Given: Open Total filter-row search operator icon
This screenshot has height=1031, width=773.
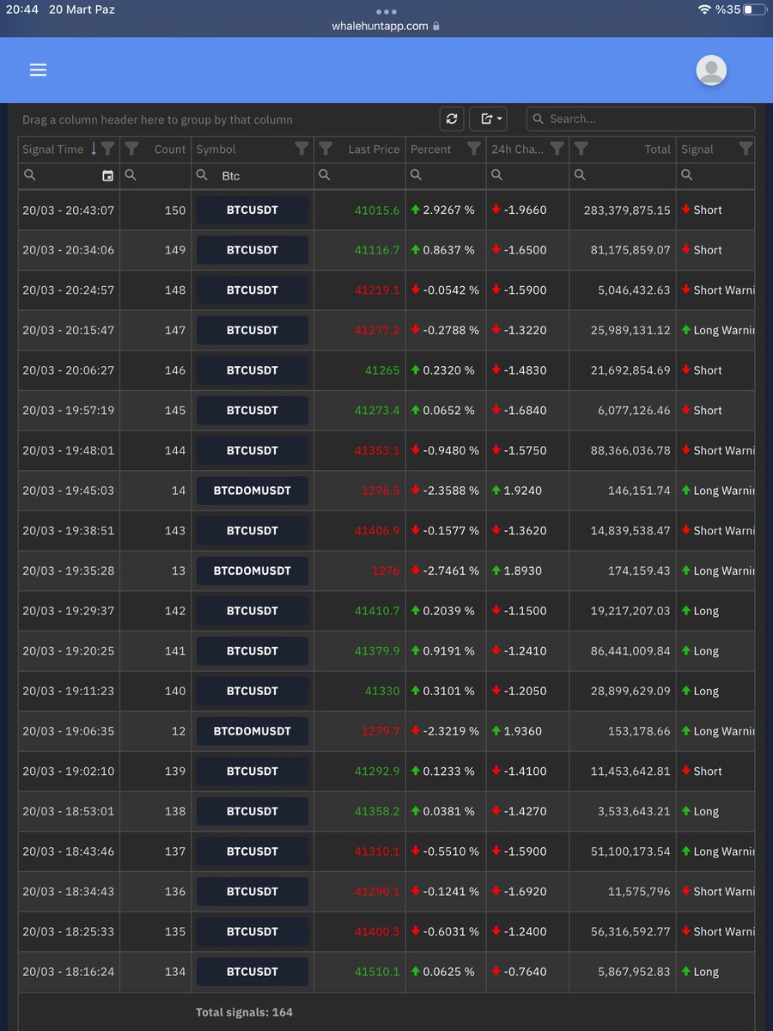Looking at the screenshot, I should pyautogui.click(x=580, y=175).
